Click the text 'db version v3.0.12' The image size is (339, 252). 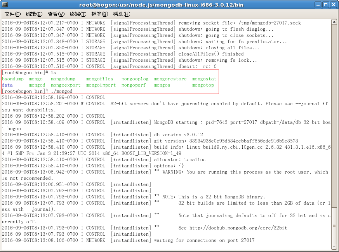(179, 135)
